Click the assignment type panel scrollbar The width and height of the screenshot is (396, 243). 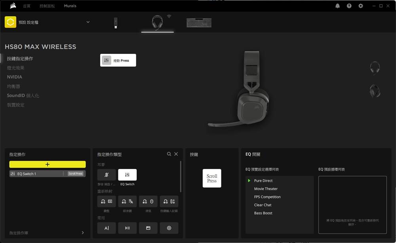[181, 177]
